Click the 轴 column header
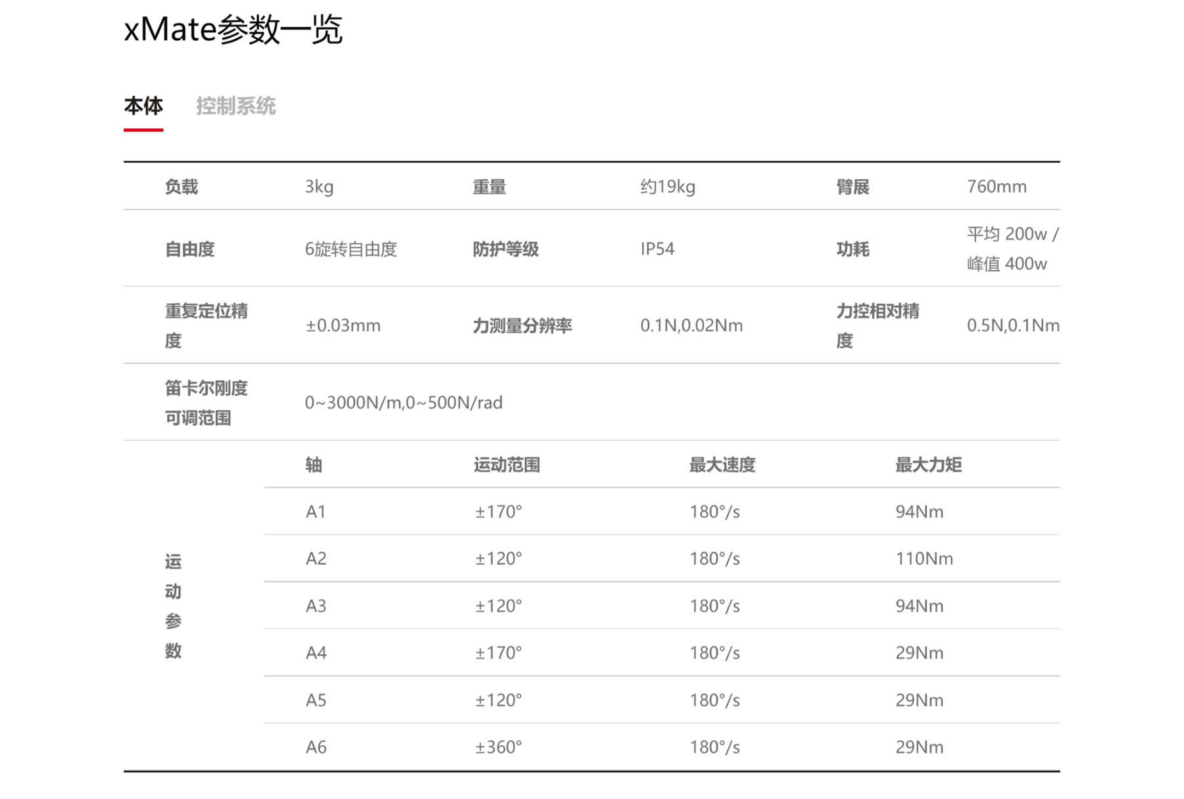Screen dimensions: 1184x799 pyautogui.click(x=314, y=465)
